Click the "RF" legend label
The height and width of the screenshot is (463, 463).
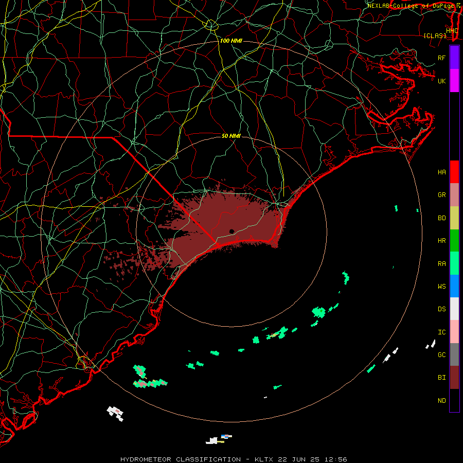click(442, 58)
